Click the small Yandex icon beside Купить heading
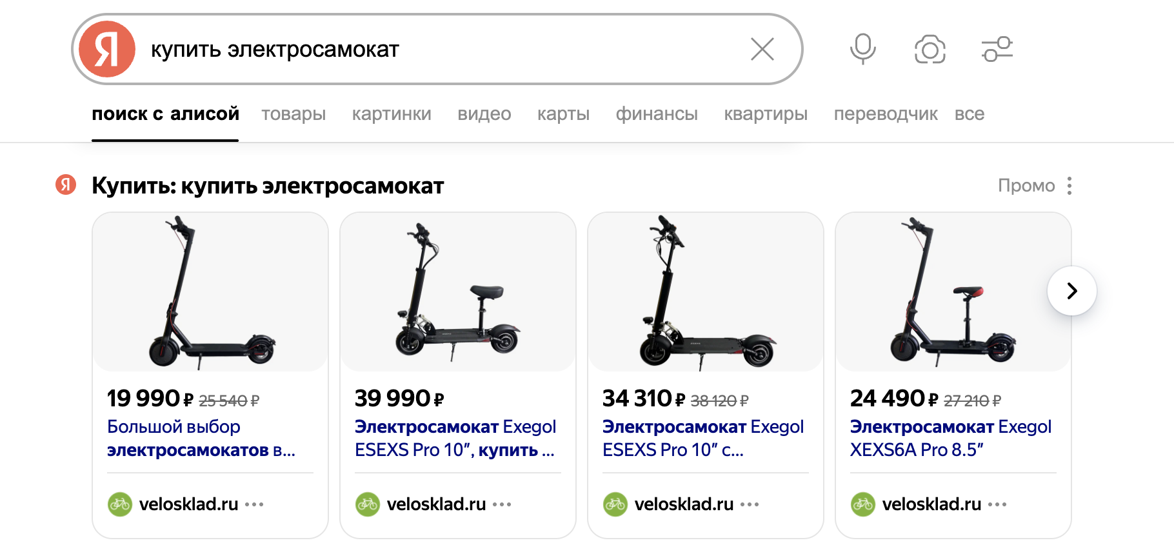The height and width of the screenshot is (556, 1174). pyautogui.click(x=66, y=185)
